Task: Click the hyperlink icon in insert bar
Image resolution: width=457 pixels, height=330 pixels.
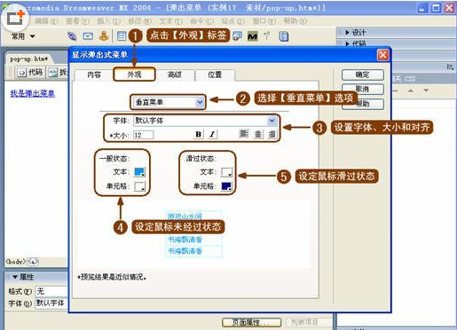Action: coord(72,36)
